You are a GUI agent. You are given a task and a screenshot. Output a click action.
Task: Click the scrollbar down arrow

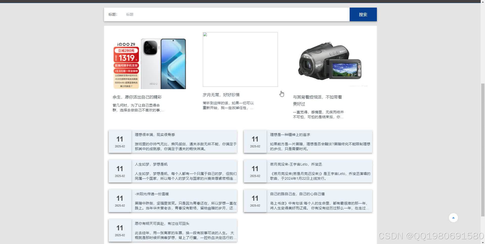[483, 242]
